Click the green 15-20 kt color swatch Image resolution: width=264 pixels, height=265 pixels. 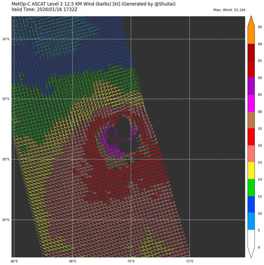[x=251, y=188]
